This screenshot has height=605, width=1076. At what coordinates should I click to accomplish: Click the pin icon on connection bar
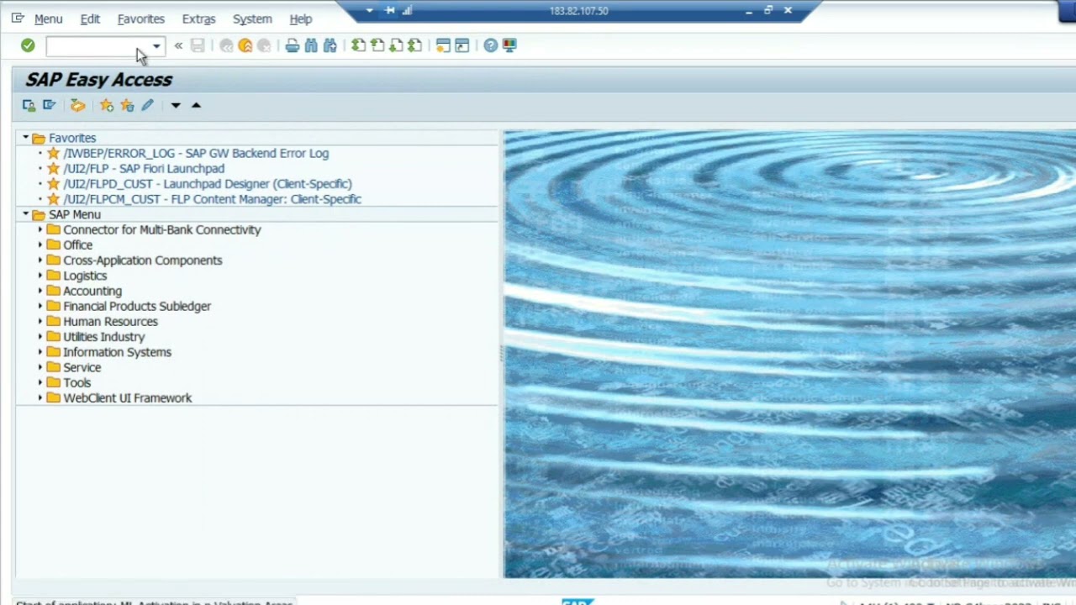coord(390,11)
